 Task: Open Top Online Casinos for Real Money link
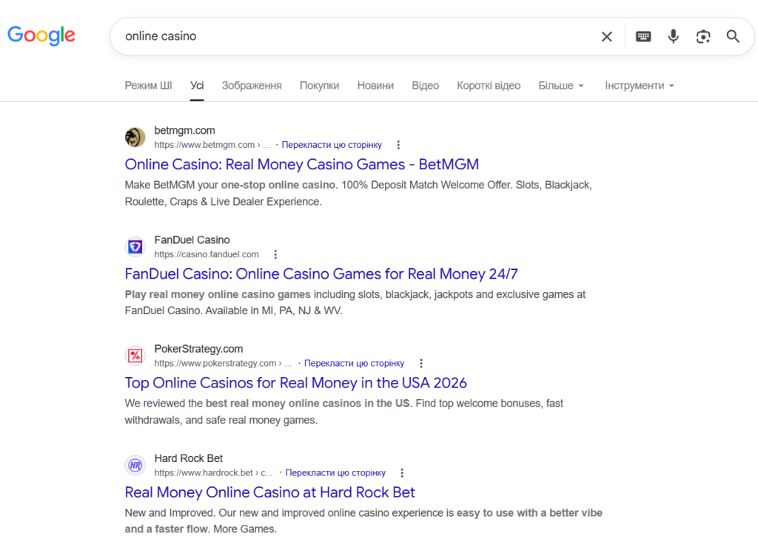click(295, 383)
